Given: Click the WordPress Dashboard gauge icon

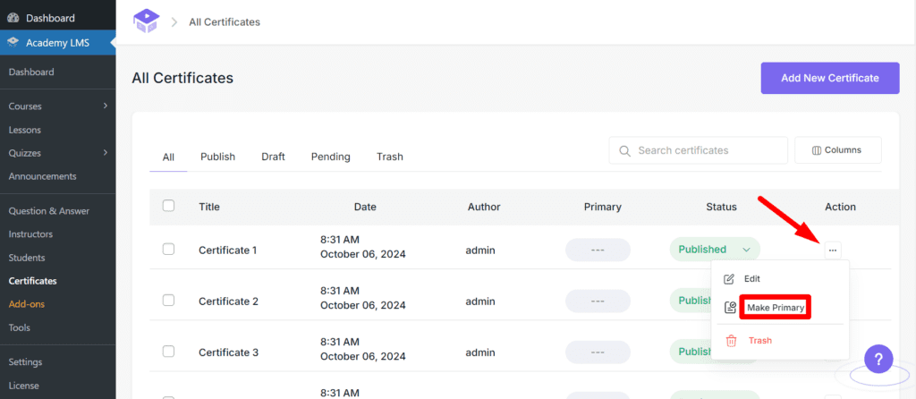Looking at the screenshot, I should tap(13, 18).
